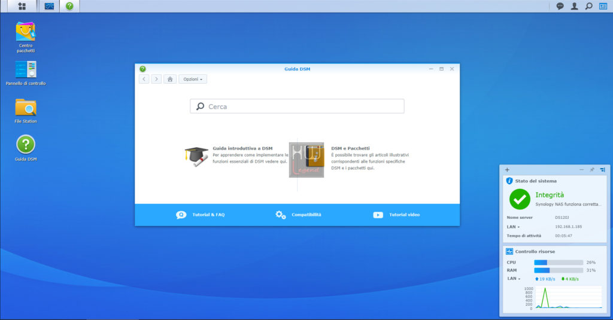The width and height of the screenshot is (613, 320).
Task: Close the Guida DSM window
Action: [452, 69]
